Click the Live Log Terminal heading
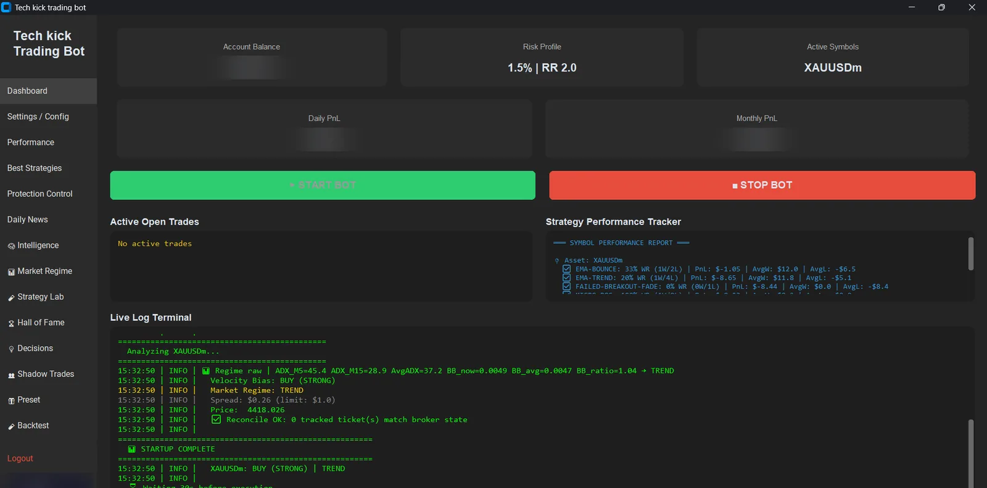This screenshot has height=488, width=987. (x=151, y=318)
